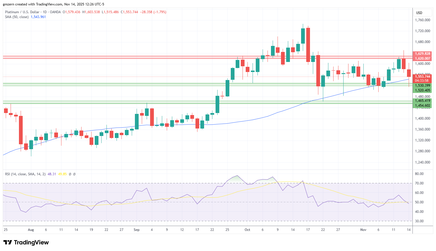Click the RSI moving average value 49.85
Viewport: 436px width, 251px height.
[x=62, y=174]
